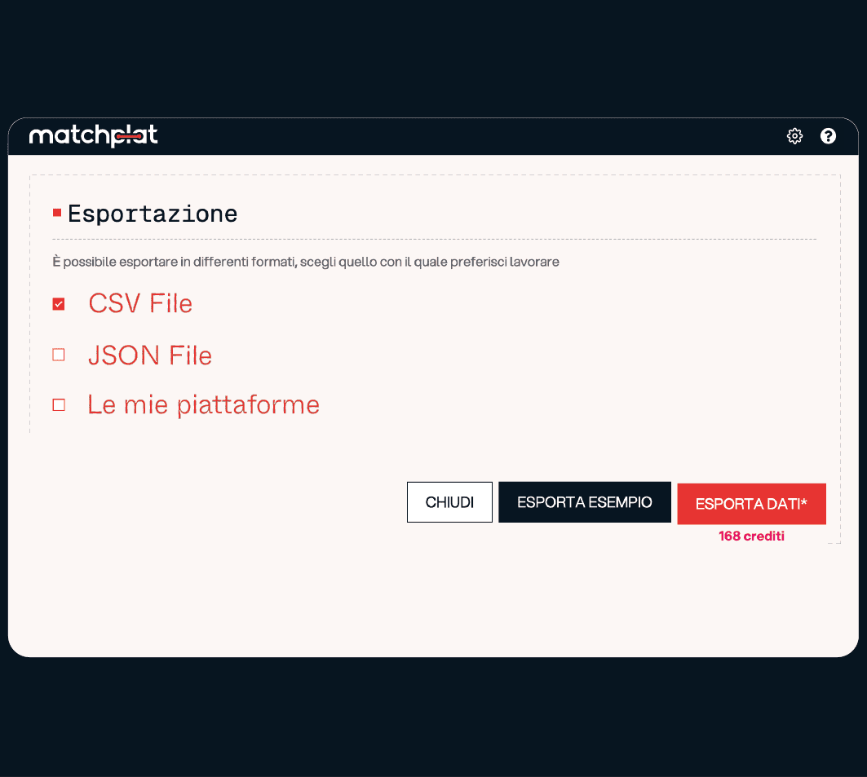867x777 pixels.
Task: Click the Esportazione heading
Action: 153,214
